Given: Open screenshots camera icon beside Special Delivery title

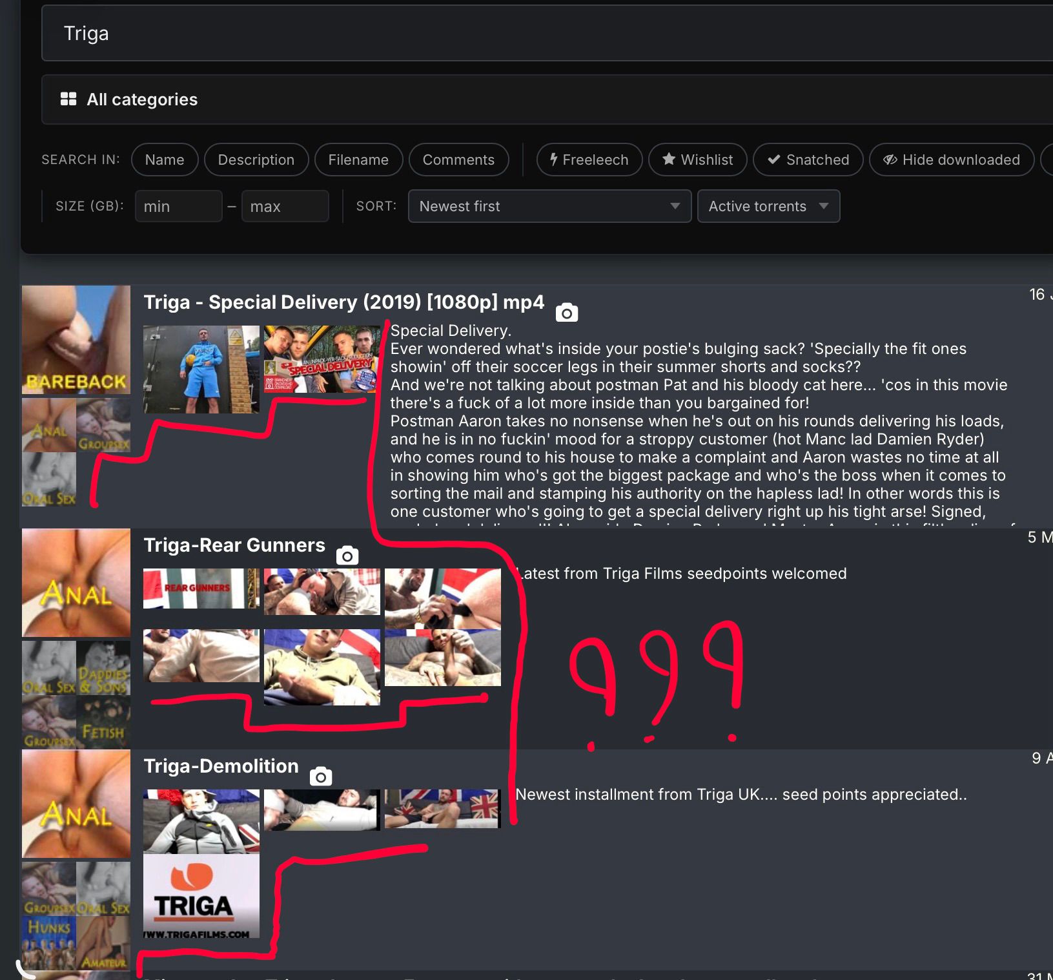Looking at the screenshot, I should click(x=567, y=313).
